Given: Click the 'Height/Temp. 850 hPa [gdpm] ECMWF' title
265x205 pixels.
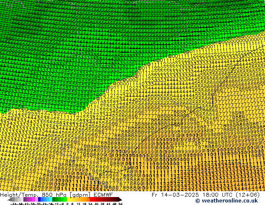Looking at the screenshot, I should point(56,195).
